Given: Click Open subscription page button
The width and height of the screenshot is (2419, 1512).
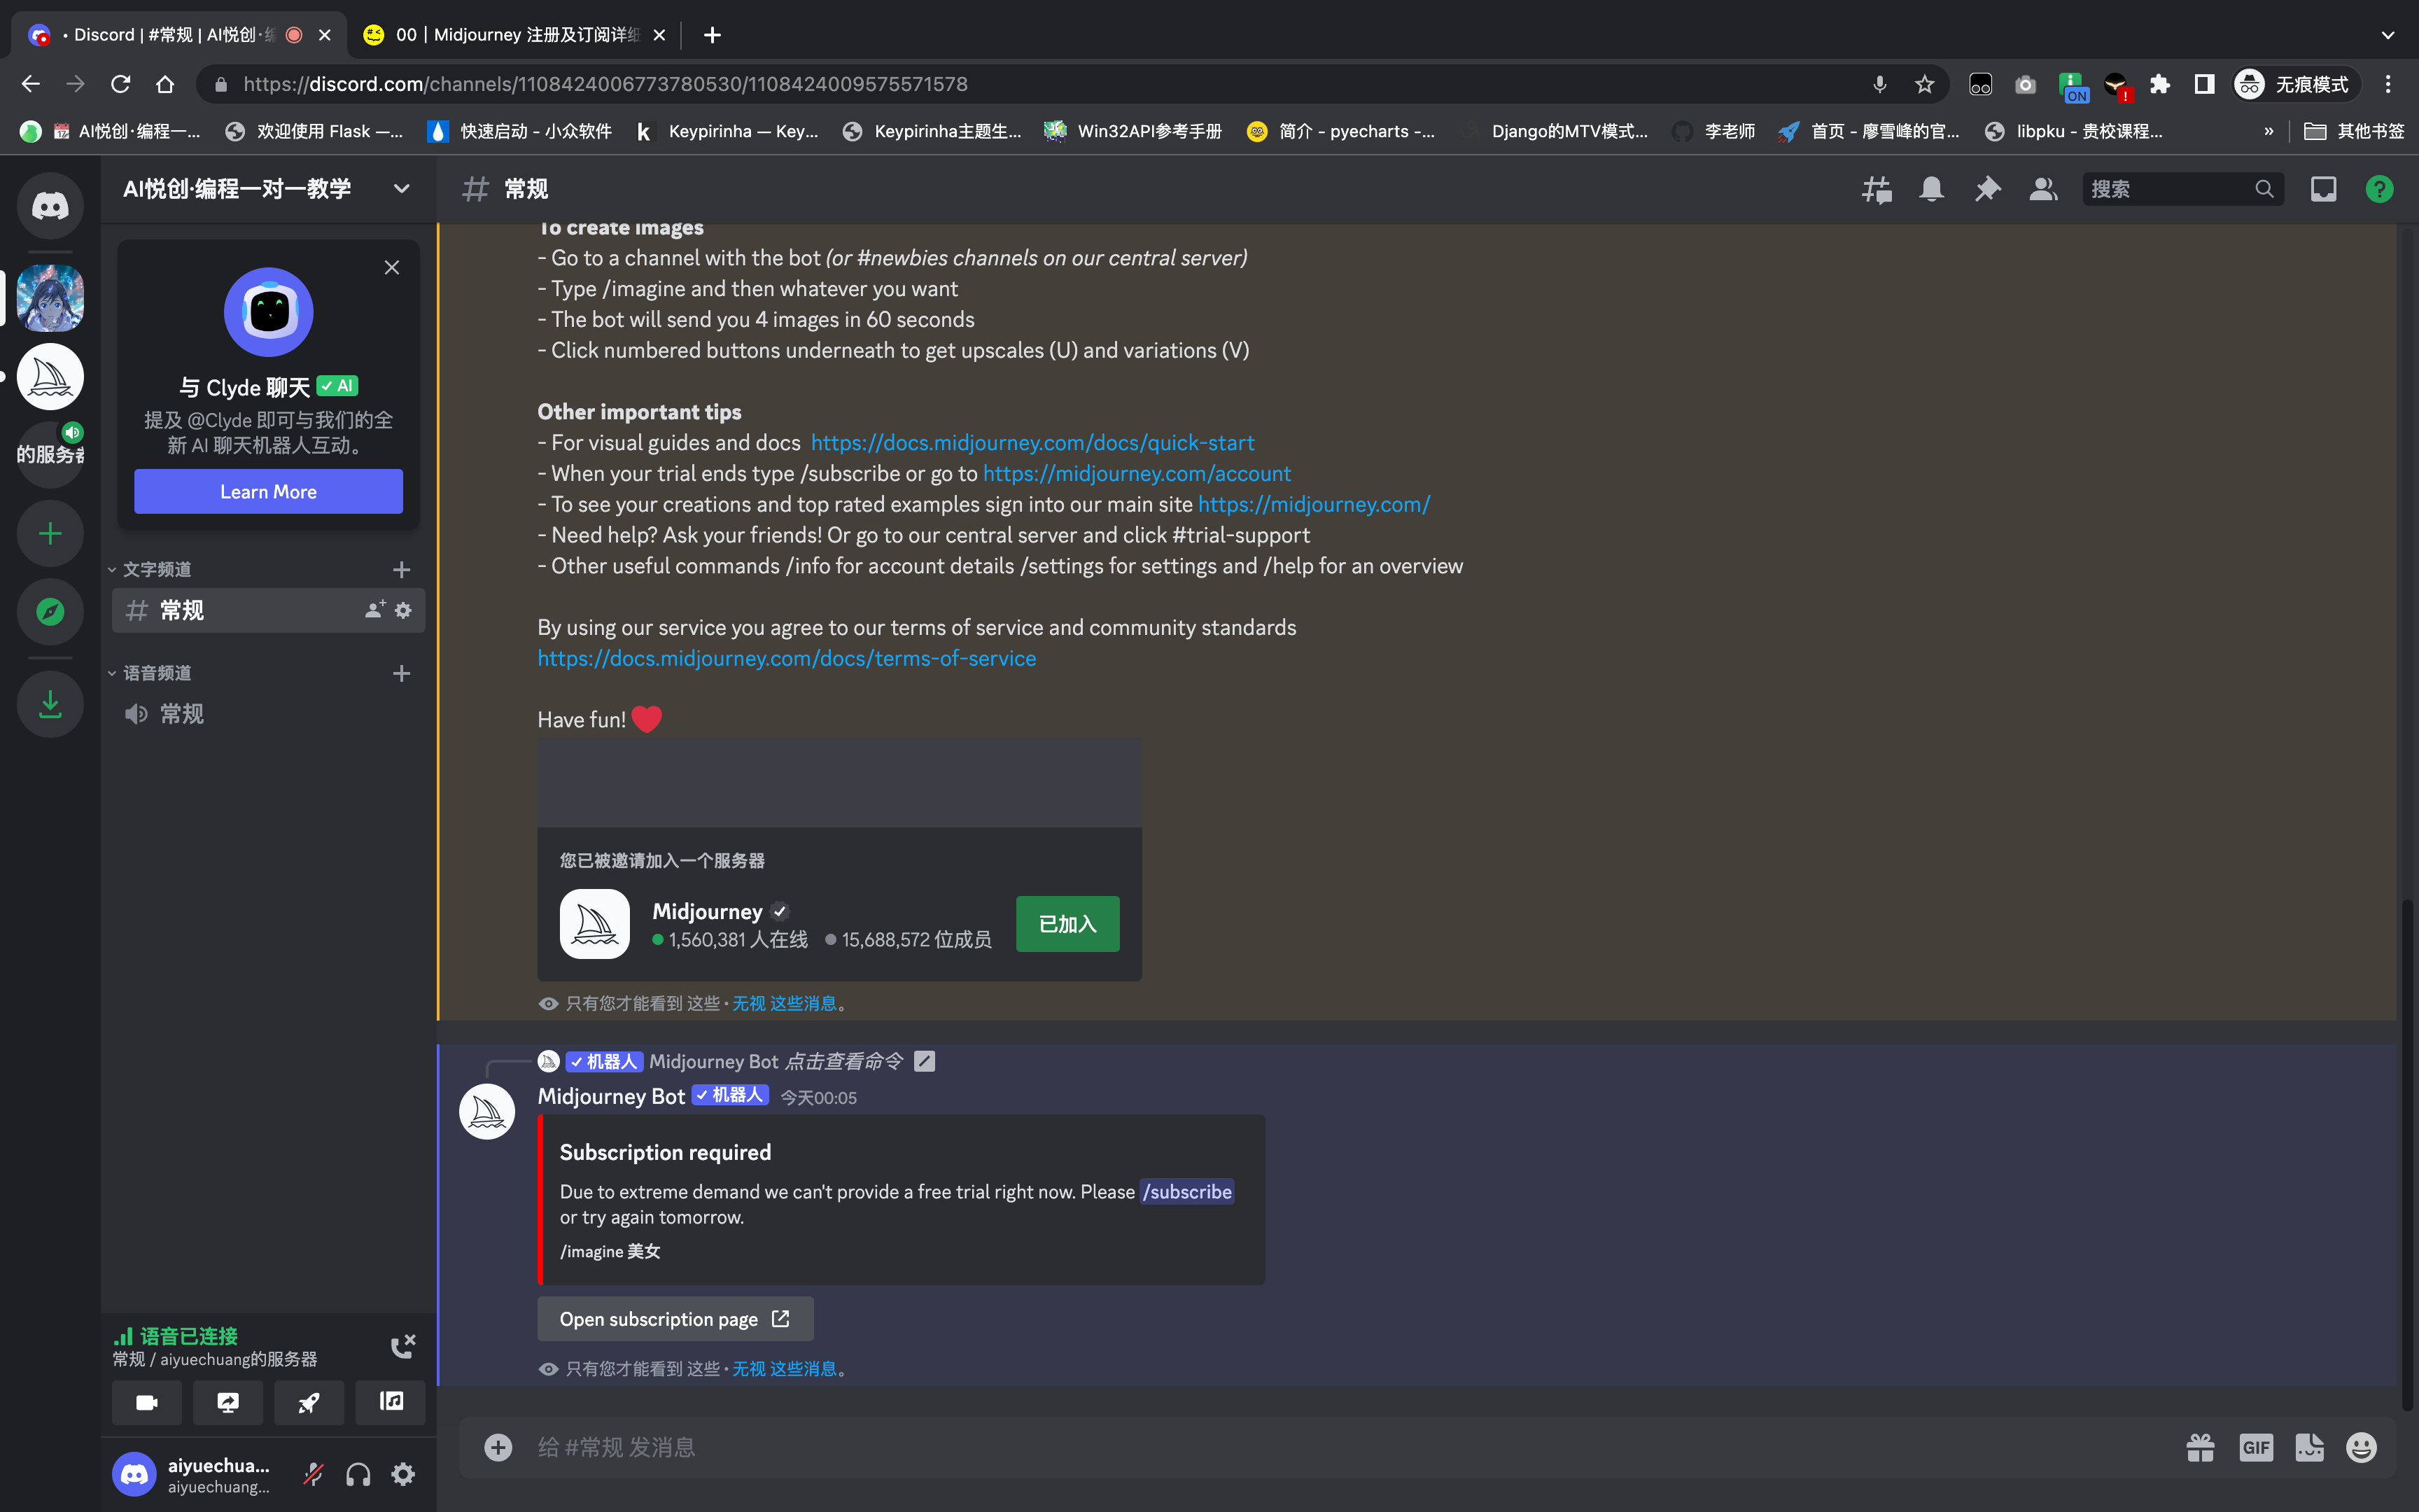Looking at the screenshot, I should 675,1319.
